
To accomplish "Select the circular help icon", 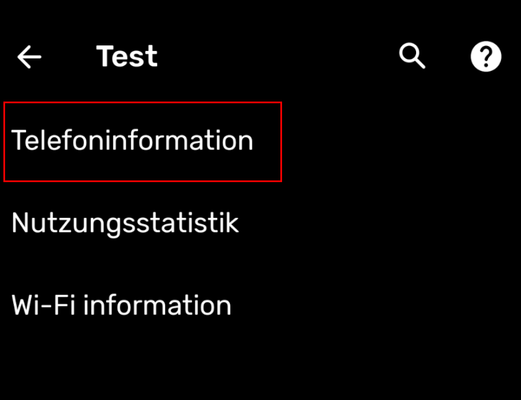I will [x=486, y=56].
